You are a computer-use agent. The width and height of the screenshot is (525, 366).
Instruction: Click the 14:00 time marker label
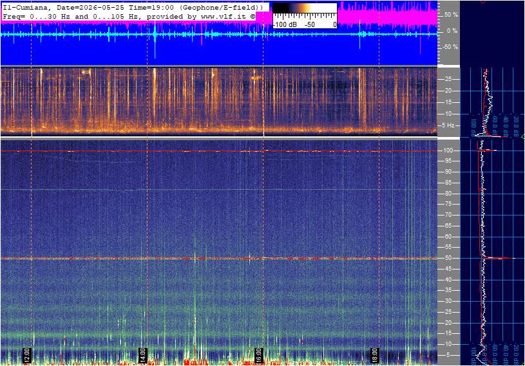142,355
